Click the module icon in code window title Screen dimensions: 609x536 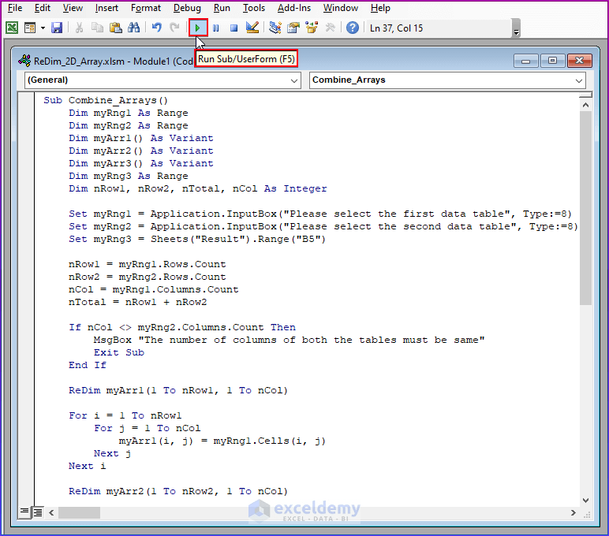pyautogui.click(x=24, y=61)
